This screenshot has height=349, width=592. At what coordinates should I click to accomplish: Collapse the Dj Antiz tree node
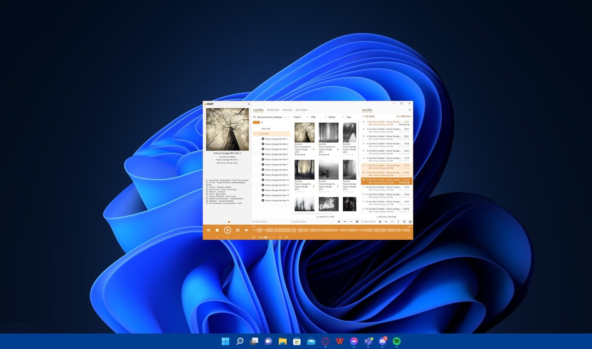[255, 134]
